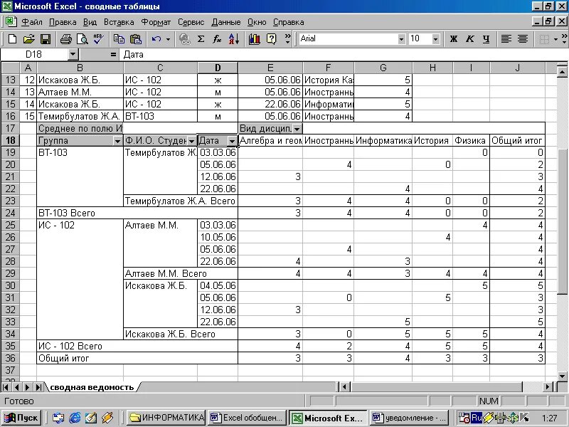
Task: Expand the Name Box D18 dropdown
Action: click(73, 55)
